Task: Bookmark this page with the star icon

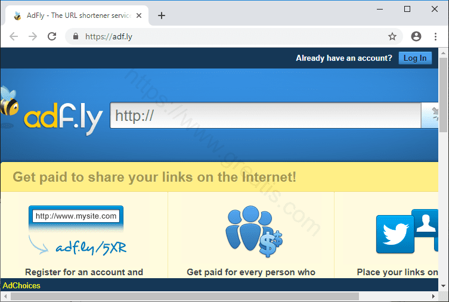Action: [392, 36]
